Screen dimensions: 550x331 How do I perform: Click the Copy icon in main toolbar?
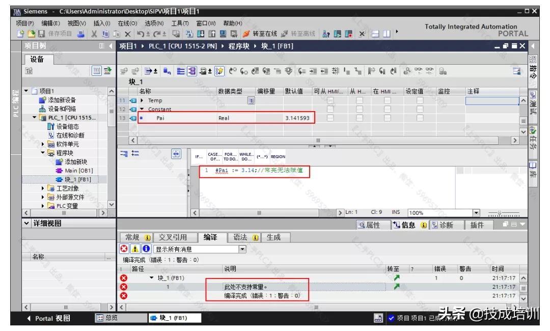[105, 34]
